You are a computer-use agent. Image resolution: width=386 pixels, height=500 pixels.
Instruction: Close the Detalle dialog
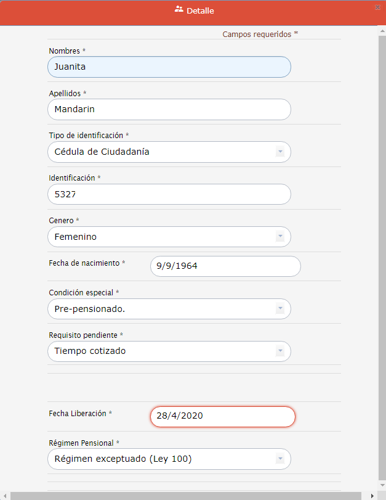(377, 7)
